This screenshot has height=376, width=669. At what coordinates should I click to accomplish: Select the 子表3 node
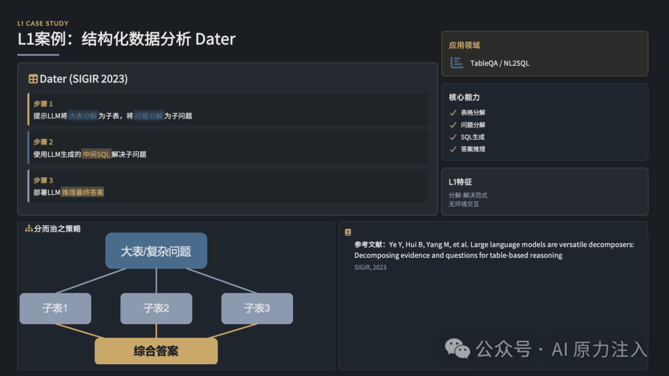click(257, 309)
